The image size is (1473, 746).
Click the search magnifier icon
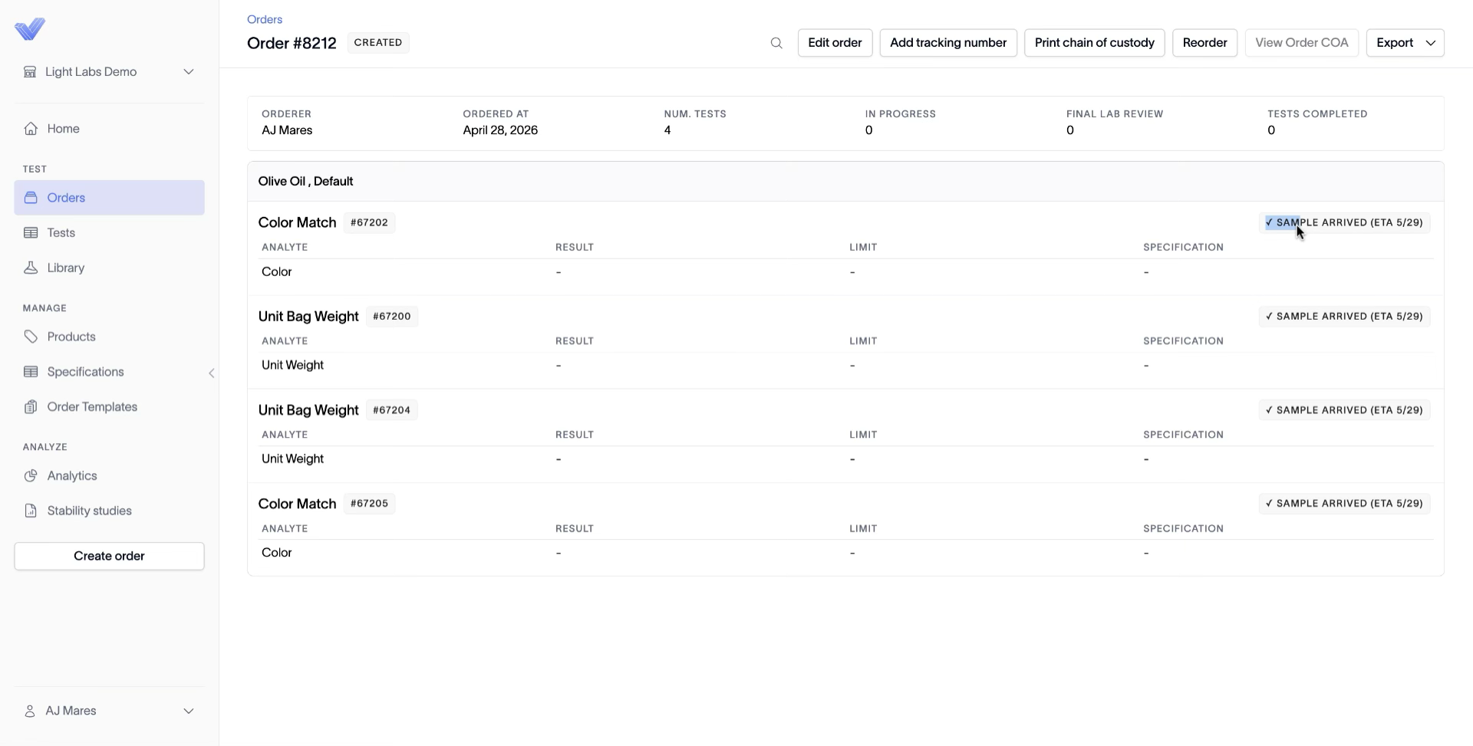[x=776, y=43]
